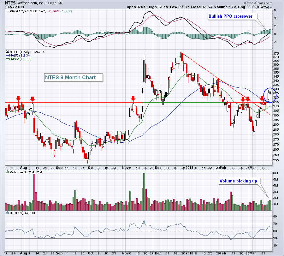Select the NTES ticker symbol in the header
284x256 pixels.
coord(10,3)
